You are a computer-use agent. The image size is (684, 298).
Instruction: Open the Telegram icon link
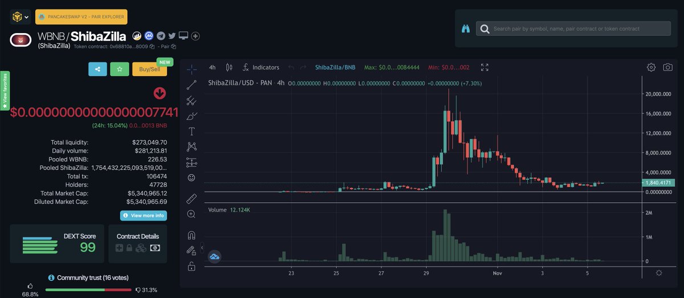[x=161, y=36]
